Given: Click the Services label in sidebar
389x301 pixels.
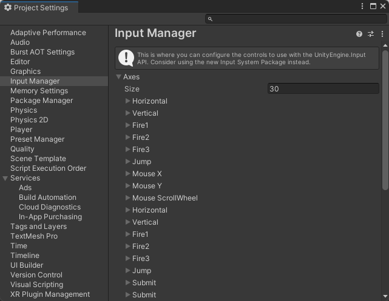Looking at the screenshot, I should tap(25, 178).
